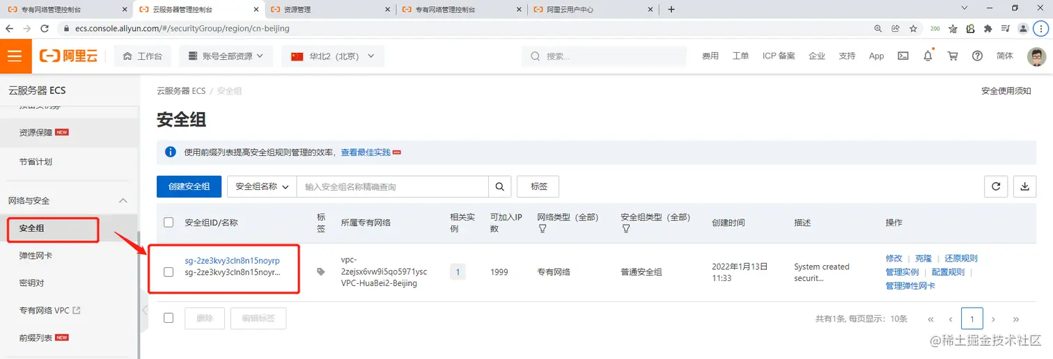Open the 安全组名称 filter dropdown
The height and width of the screenshot is (359, 1053).
262,186
